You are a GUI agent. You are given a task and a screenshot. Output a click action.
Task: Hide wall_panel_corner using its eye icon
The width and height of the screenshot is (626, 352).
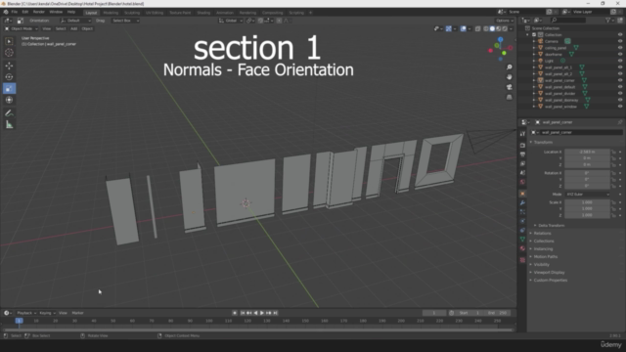click(x=620, y=80)
